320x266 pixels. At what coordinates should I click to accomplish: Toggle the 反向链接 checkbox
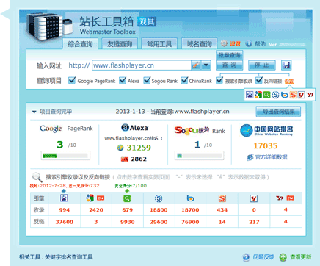[259, 80]
